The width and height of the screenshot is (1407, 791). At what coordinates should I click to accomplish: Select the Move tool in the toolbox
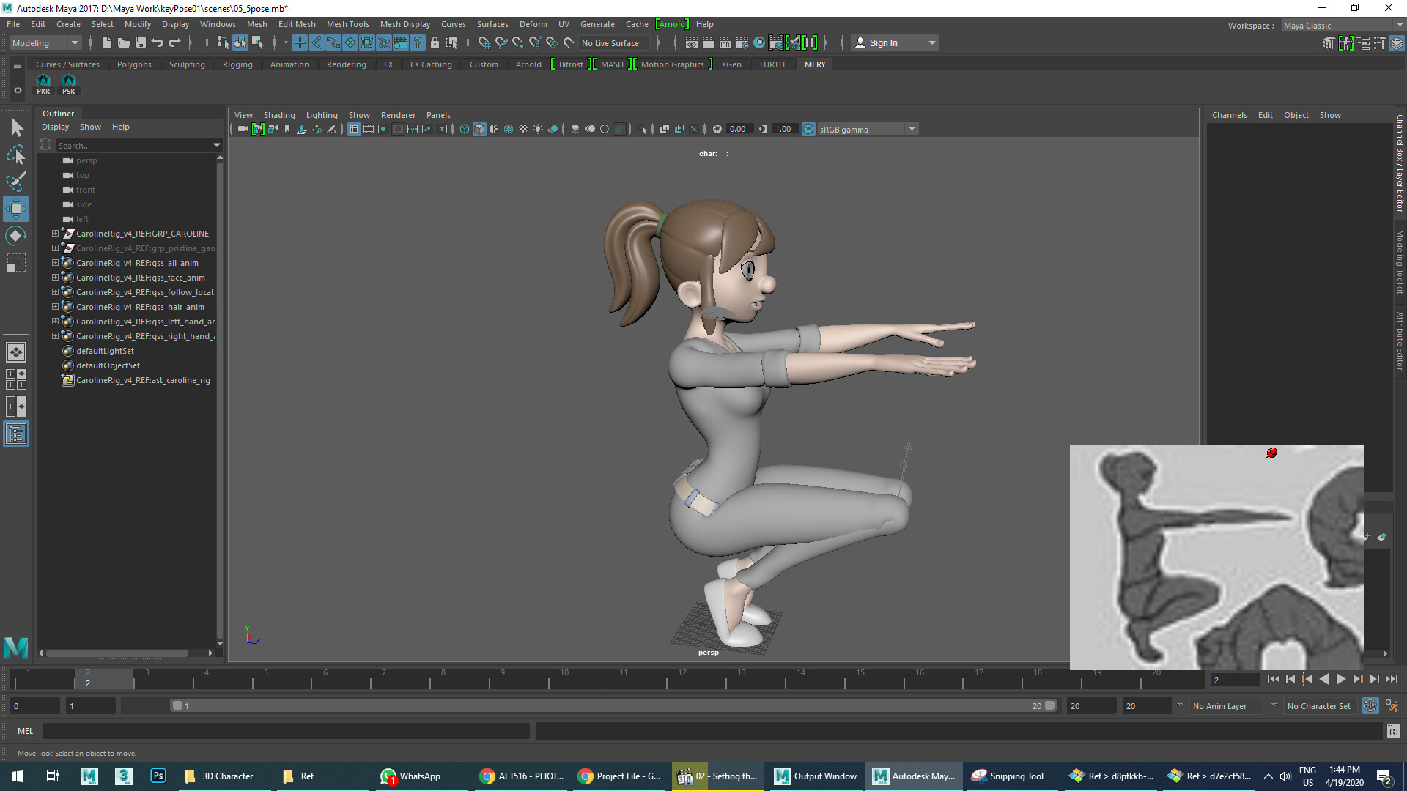click(16, 209)
